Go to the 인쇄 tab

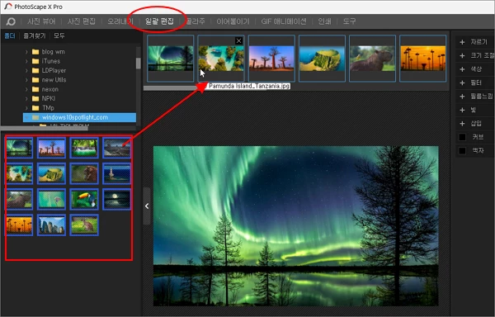coord(324,21)
